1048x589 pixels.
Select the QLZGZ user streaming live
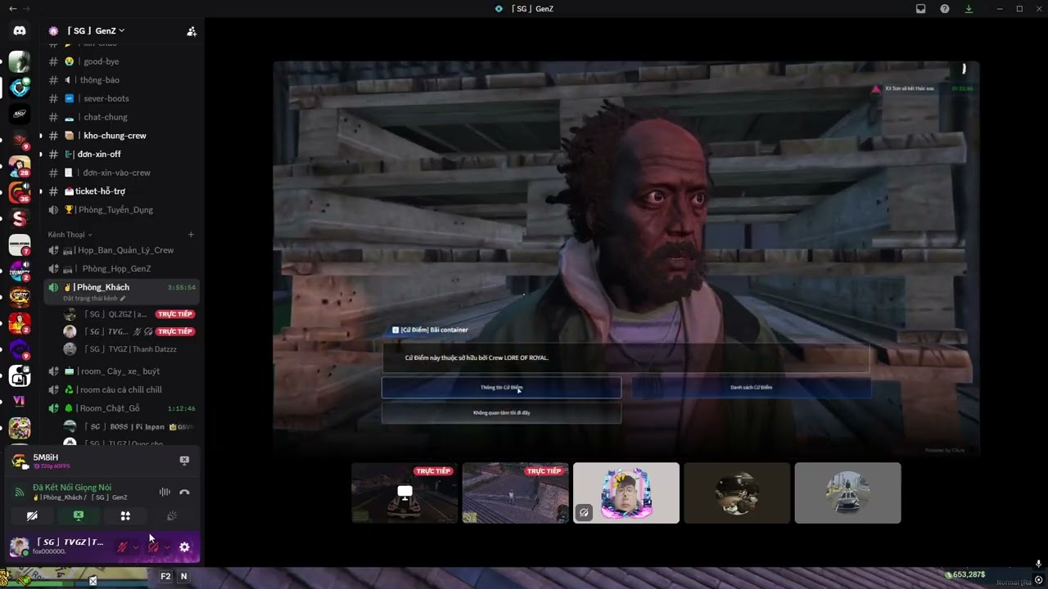[129, 314]
